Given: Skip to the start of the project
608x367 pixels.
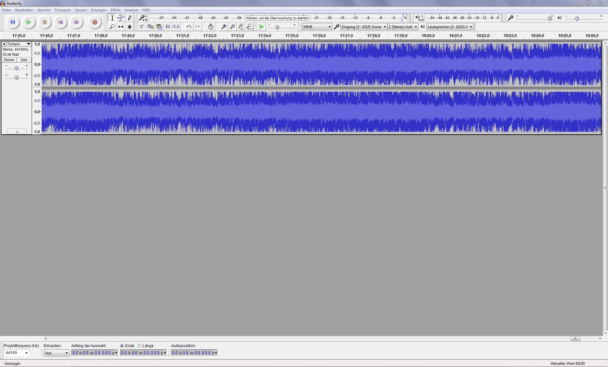Looking at the screenshot, I should tap(61, 22).
